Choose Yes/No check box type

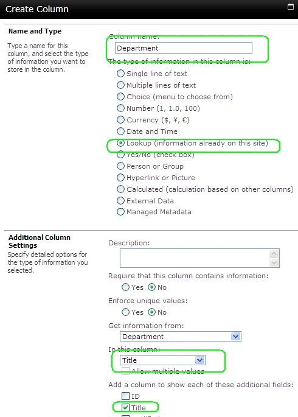[120, 155]
